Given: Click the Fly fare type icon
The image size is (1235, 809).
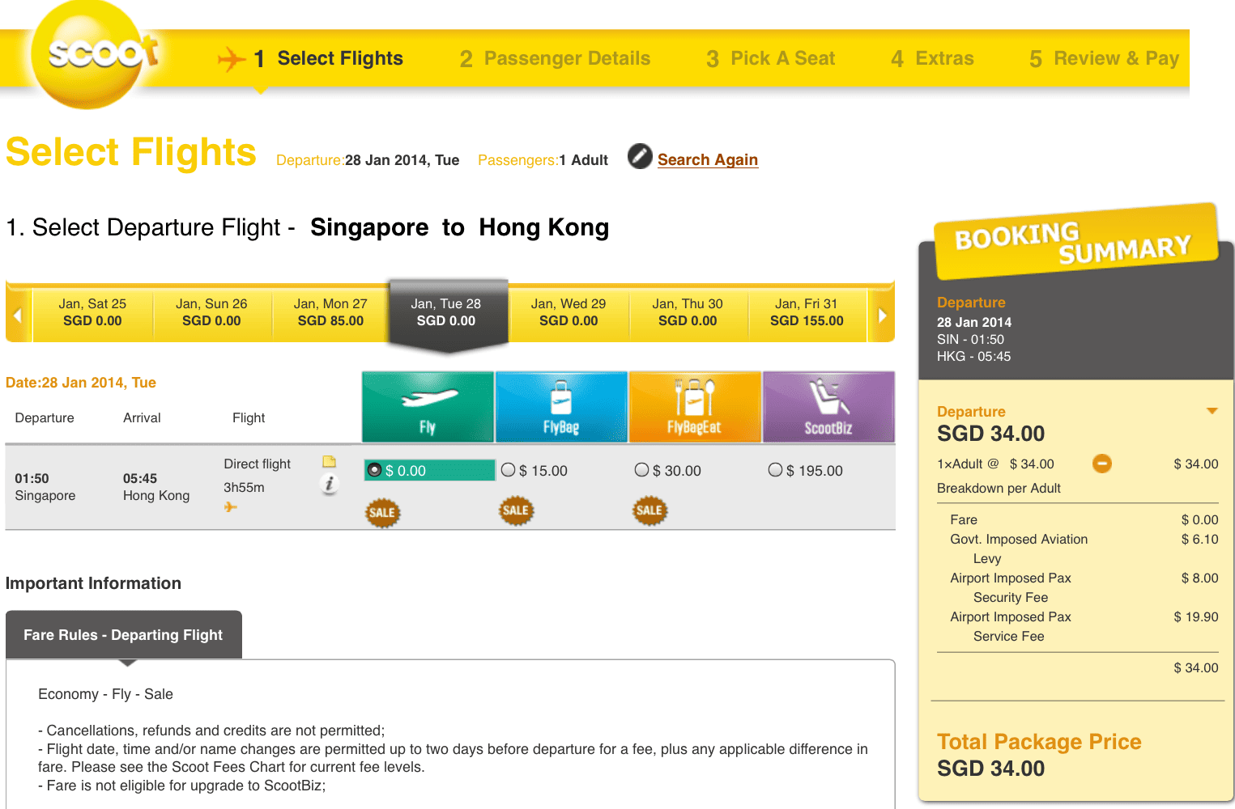Looking at the screenshot, I should [428, 407].
